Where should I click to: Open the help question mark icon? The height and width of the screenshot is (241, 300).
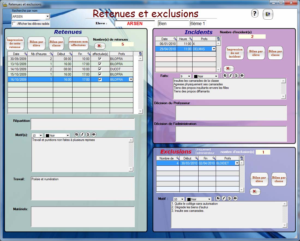(254, 13)
